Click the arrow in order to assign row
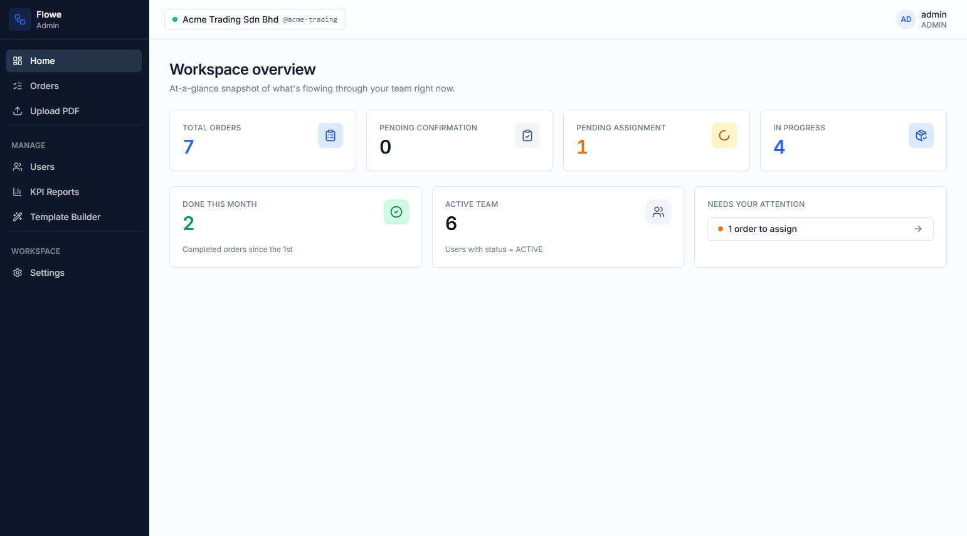This screenshot has height=536, width=967. (918, 229)
